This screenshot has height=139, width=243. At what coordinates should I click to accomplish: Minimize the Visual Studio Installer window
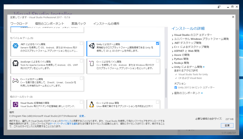(x=228, y=7)
